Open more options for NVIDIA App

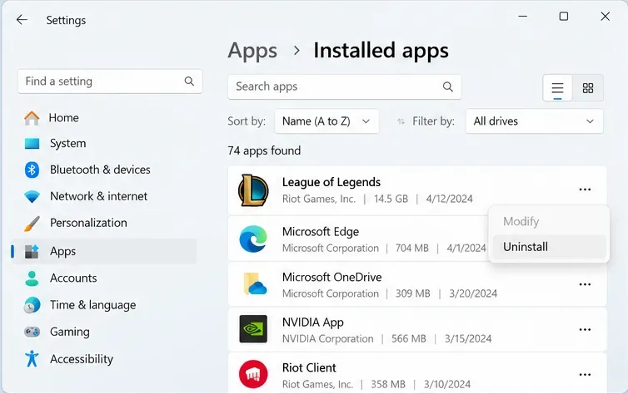[585, 330]
